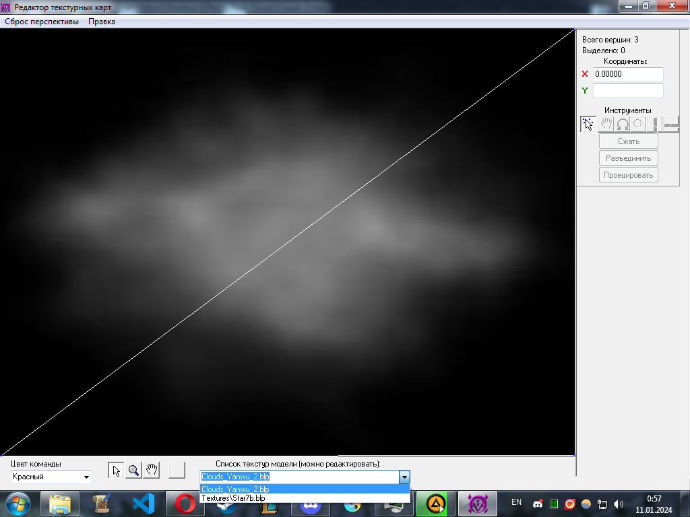Click the red circular tray icon
This screenshot has width=690, height=517.
click(570, 504)
